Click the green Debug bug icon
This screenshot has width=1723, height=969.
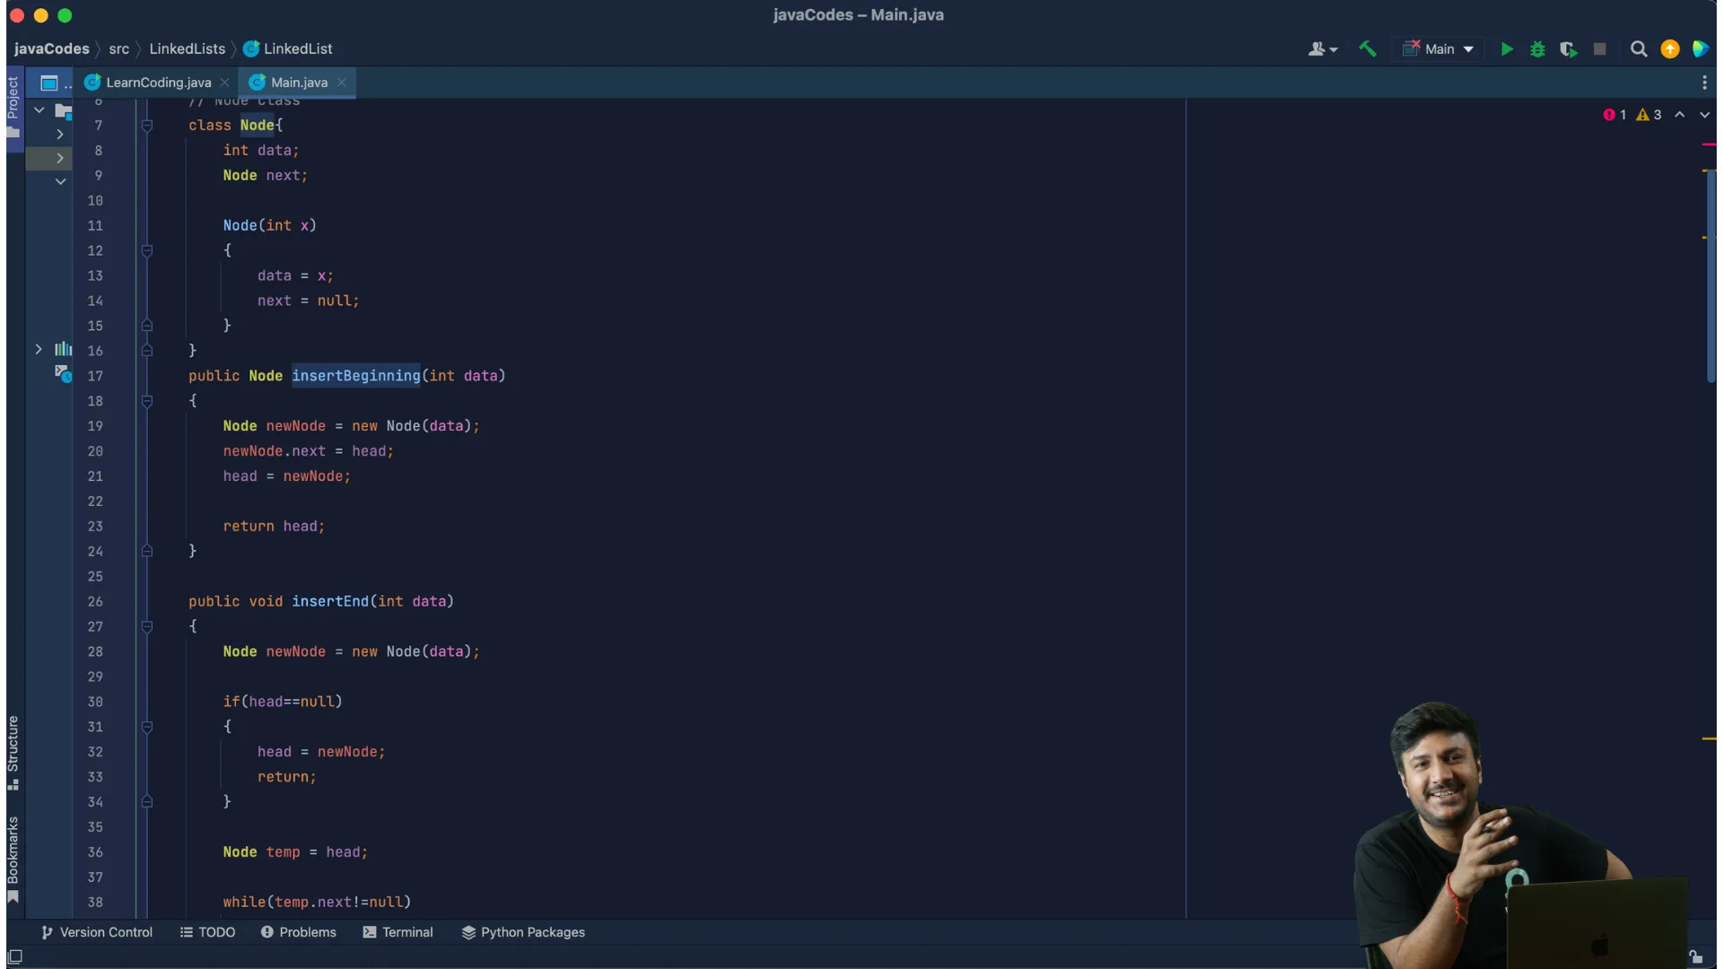coord(1537,49)
